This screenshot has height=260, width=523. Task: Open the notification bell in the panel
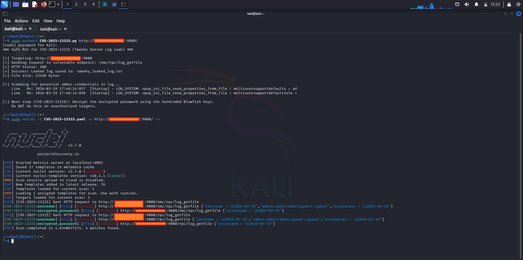[x=477, y=4]
